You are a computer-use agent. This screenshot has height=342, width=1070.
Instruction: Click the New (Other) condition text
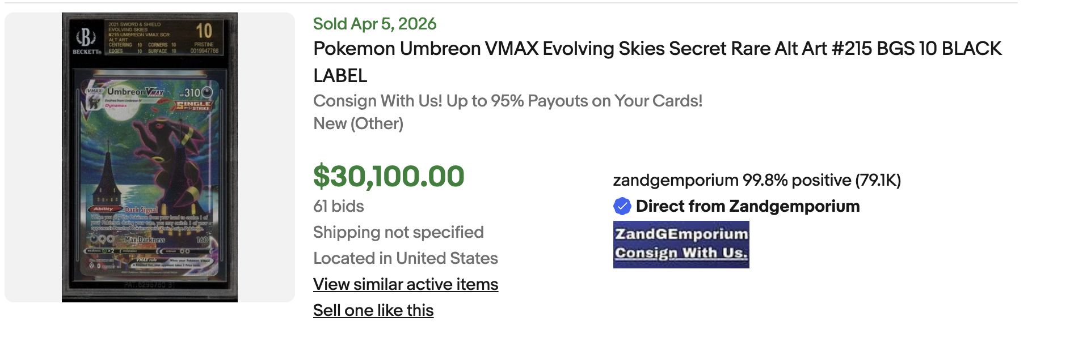coord(358,123)
